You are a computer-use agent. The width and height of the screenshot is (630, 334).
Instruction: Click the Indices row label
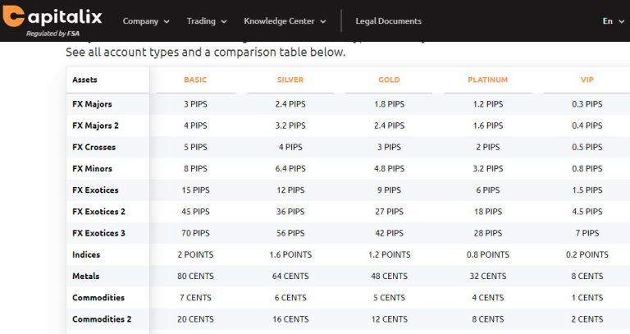pos(86,254)
